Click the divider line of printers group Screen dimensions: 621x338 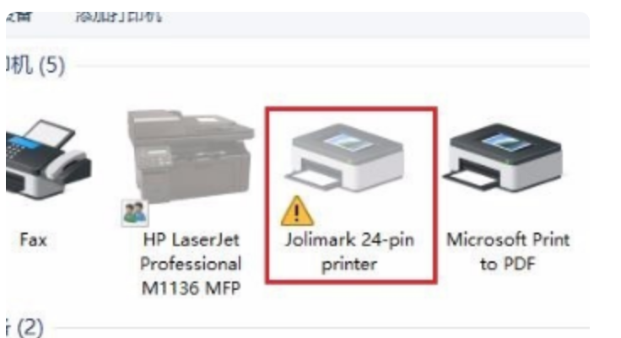332,66
